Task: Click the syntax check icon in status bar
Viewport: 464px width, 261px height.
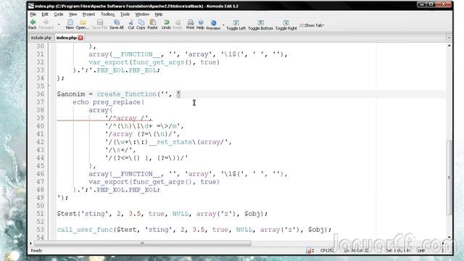Action: click(x=310, y=251)
